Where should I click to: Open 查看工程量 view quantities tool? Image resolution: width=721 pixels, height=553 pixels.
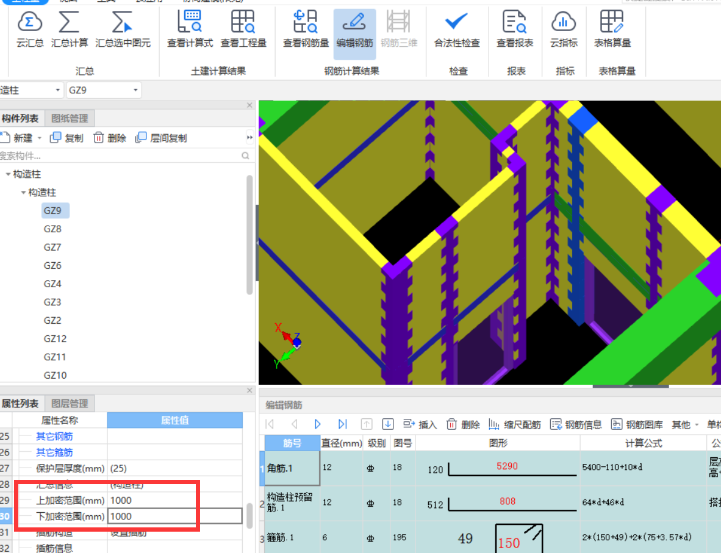coord(243,30)
